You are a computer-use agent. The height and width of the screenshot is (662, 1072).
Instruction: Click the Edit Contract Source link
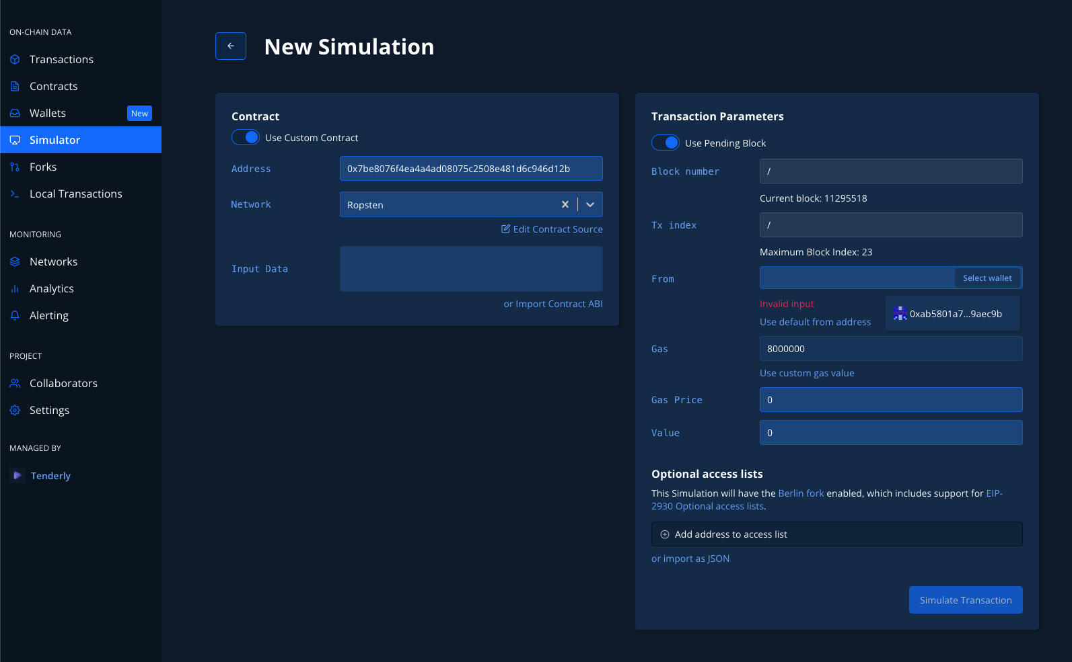pyautogui.click(x=552, y=229)
